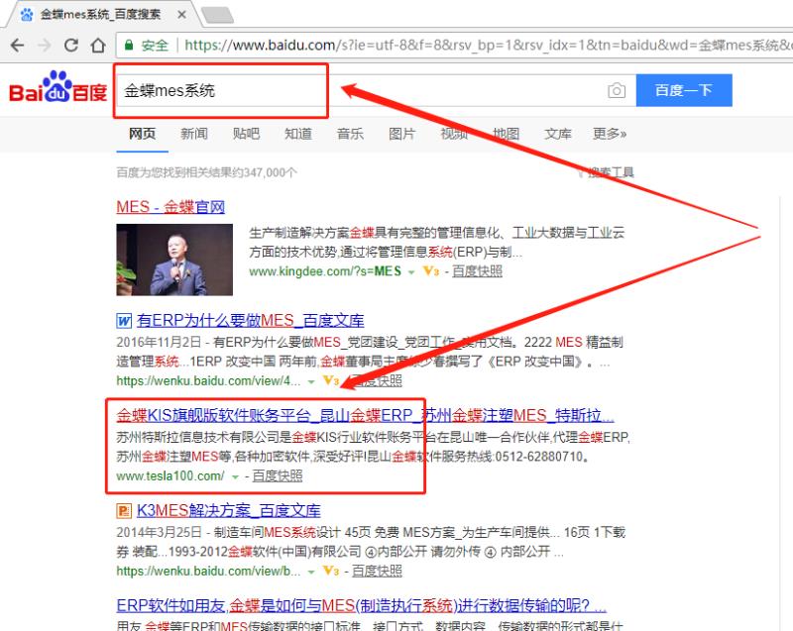Reload the page with refresh icon
Image resolution: width=793 pixels, height=631 pixels.
pos(71,46)
